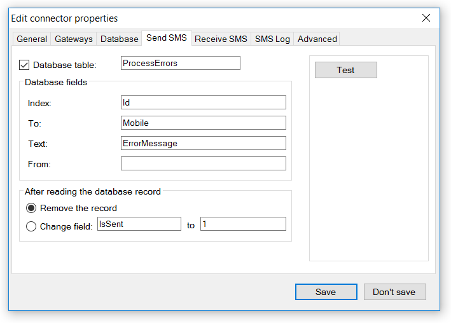This screenshot has width=451, height=323.
Task: Click the To: label
Action: (34, 124)
